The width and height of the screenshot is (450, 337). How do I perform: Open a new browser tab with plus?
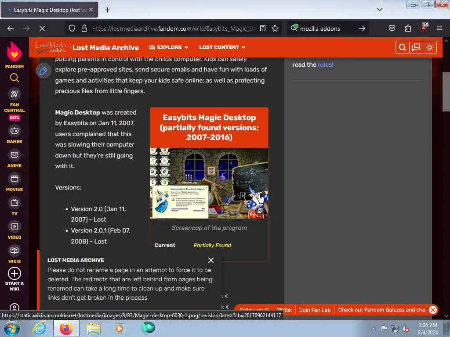tap(107, 10)
